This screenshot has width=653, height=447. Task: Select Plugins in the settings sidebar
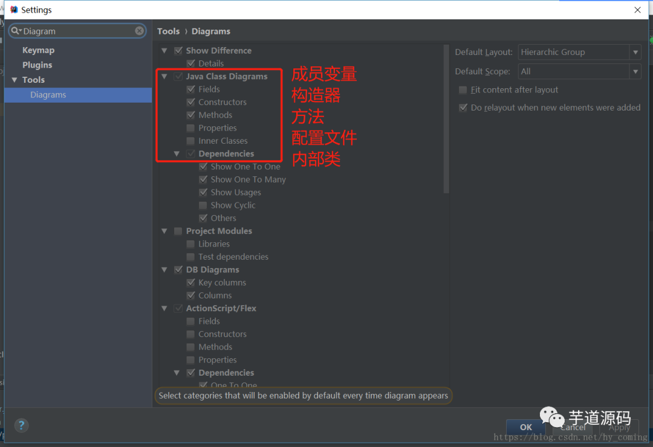(x=37, y=65)
